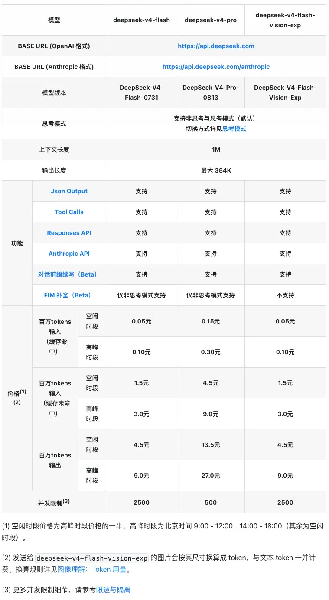329x600 pixels.
Task: Open the https://api.deepseek.com/anthropic link
Action: [216, 67]
